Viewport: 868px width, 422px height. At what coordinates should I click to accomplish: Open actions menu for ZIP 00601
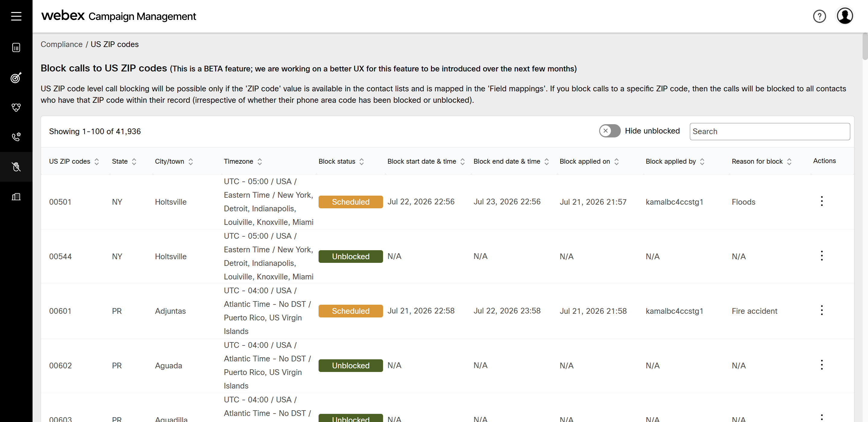(822, 310)
